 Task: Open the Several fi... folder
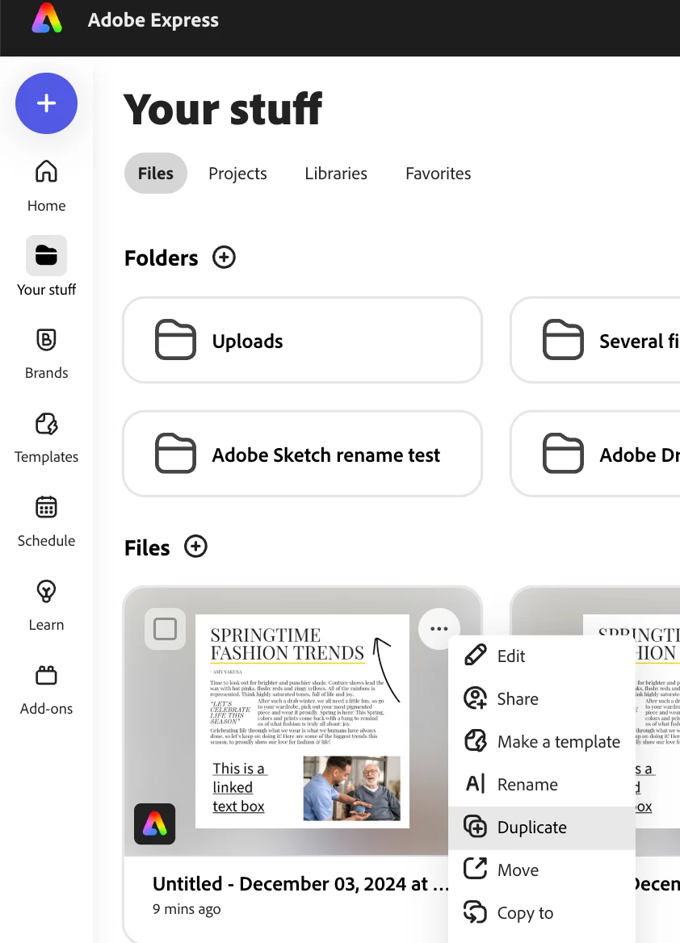pyautogui.click(x=595, y=340)
